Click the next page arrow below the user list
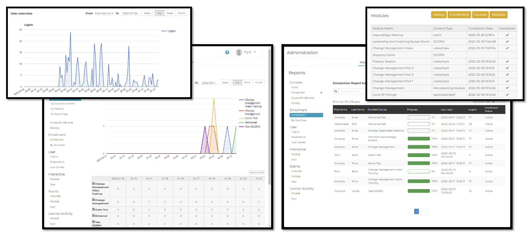This screenshot has width=529, height=237. pos(427,211)
